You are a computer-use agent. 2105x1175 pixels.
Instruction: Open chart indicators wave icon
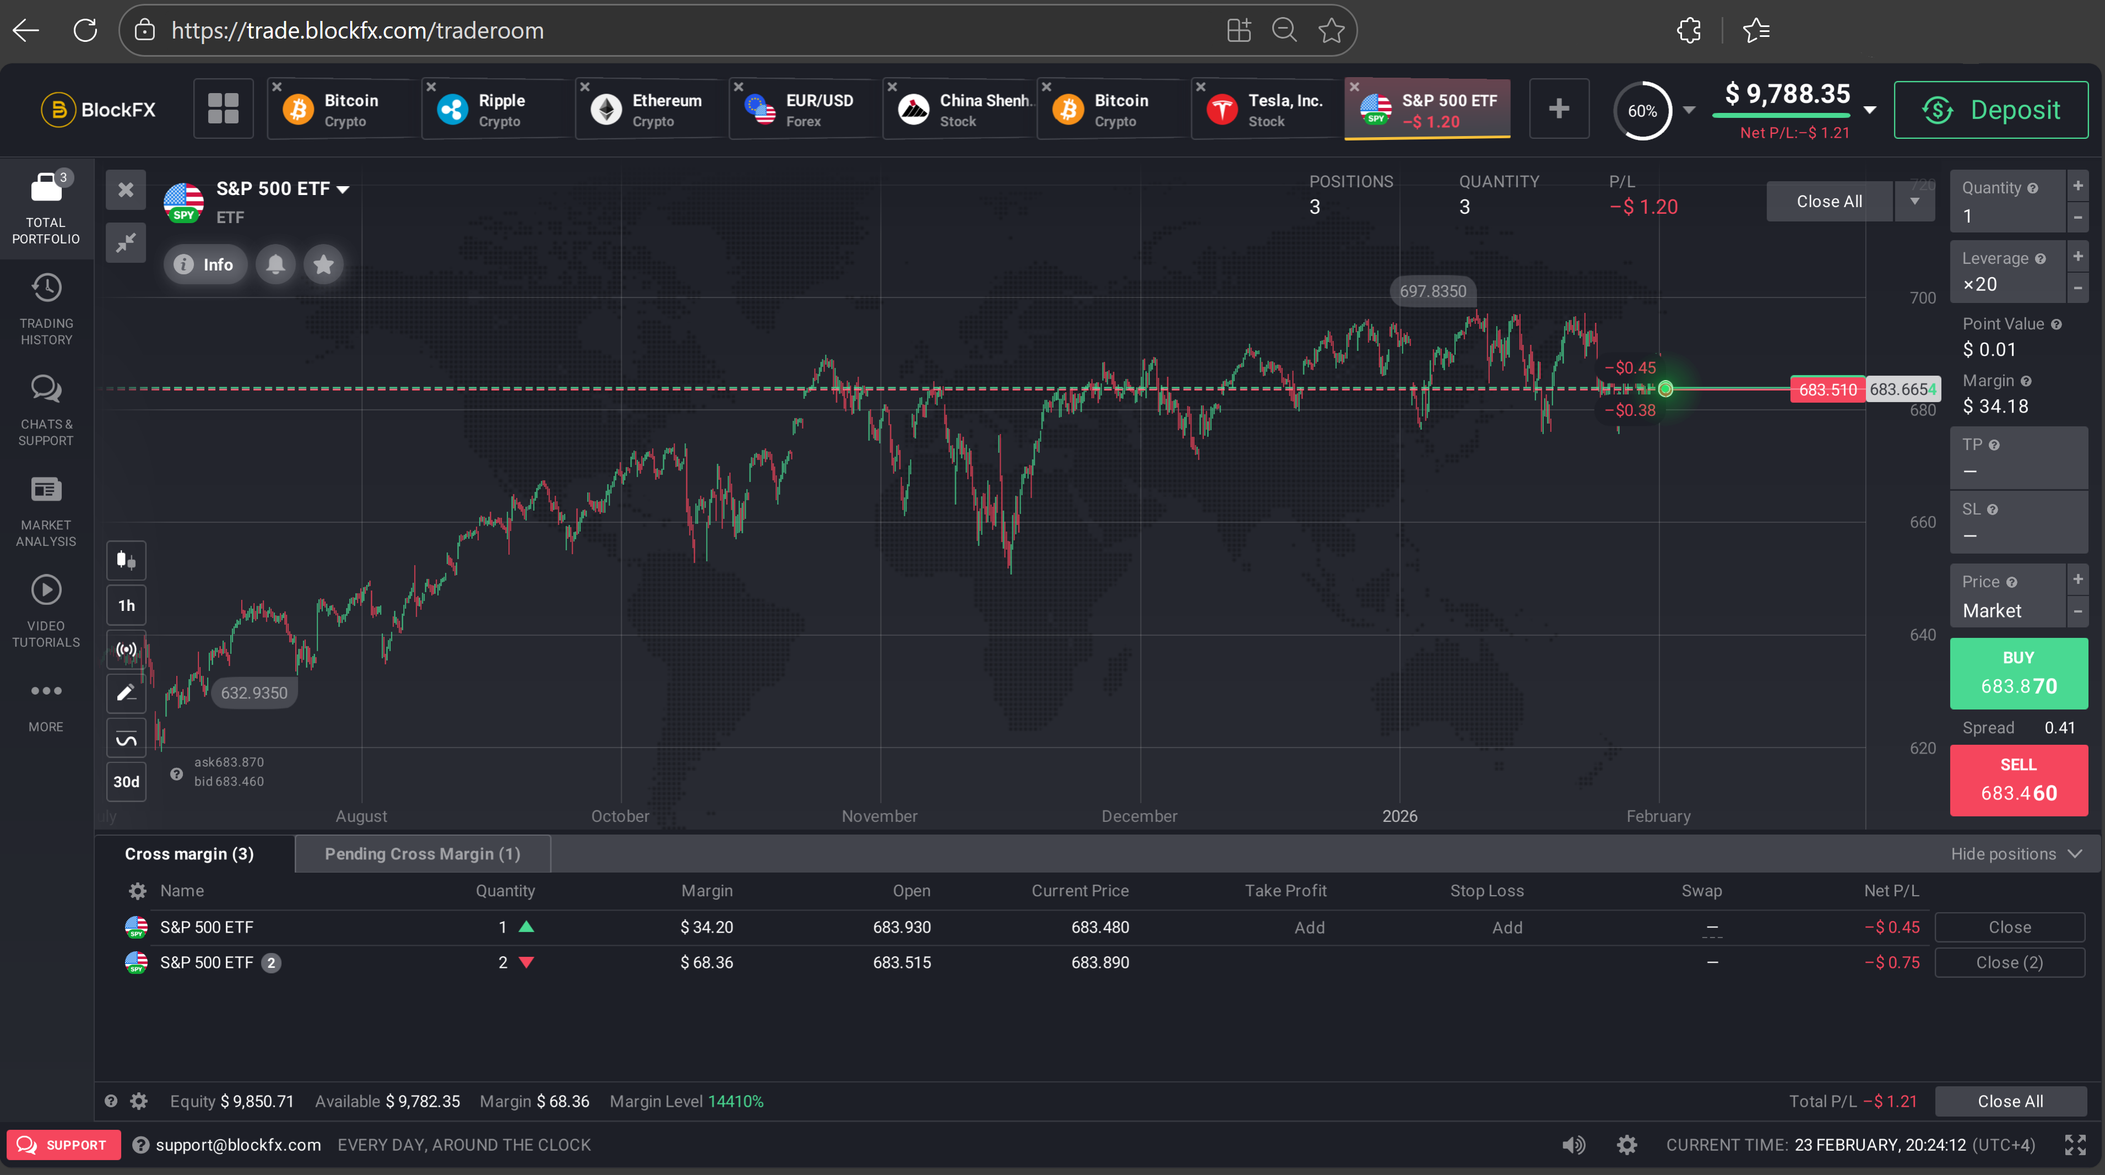pyautogui.click(x=126, y=739)
